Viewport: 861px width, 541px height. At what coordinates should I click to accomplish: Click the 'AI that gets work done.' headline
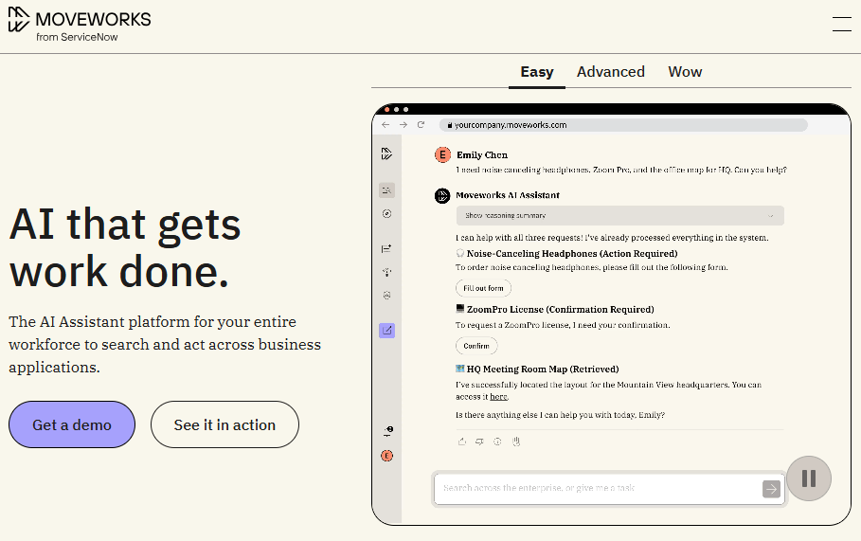point(125,247)
